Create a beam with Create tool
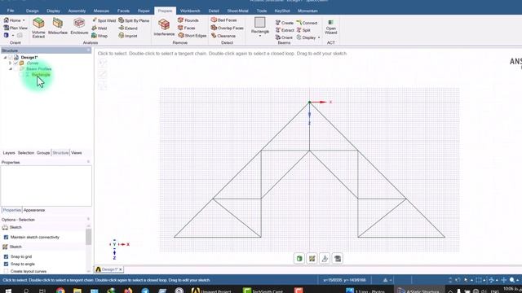This screenshot has height=293, width=522. tap(285, 23)
